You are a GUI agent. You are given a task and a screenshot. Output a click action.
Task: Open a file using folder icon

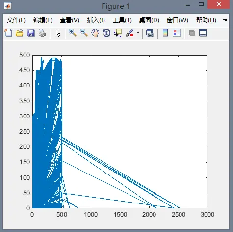click(x=20, y=33)
